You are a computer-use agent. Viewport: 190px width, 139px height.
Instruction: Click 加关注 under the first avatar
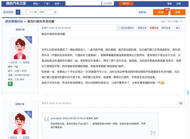tap(13, 62)
